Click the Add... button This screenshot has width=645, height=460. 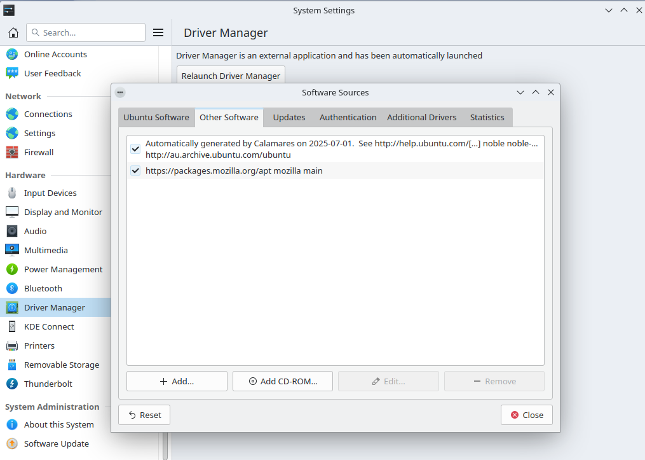(177, 381)
